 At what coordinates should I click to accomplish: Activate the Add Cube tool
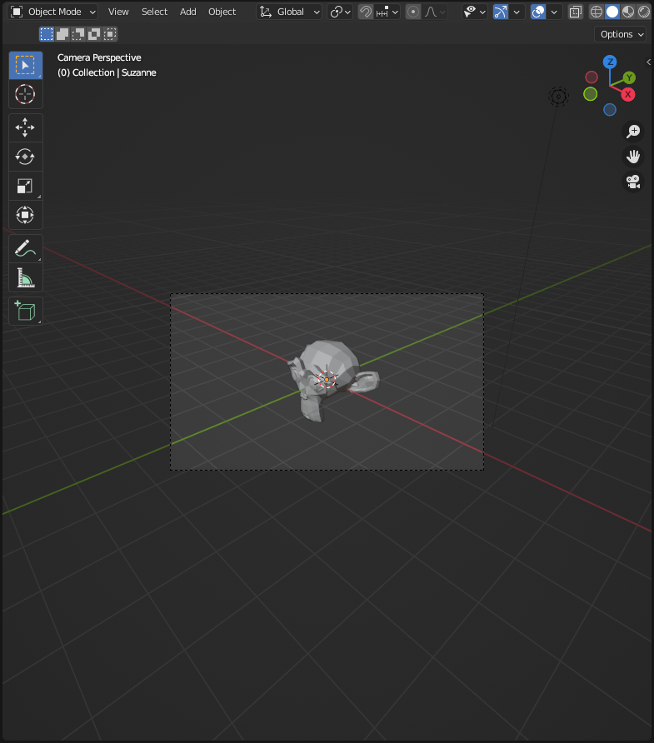point(26,312)
